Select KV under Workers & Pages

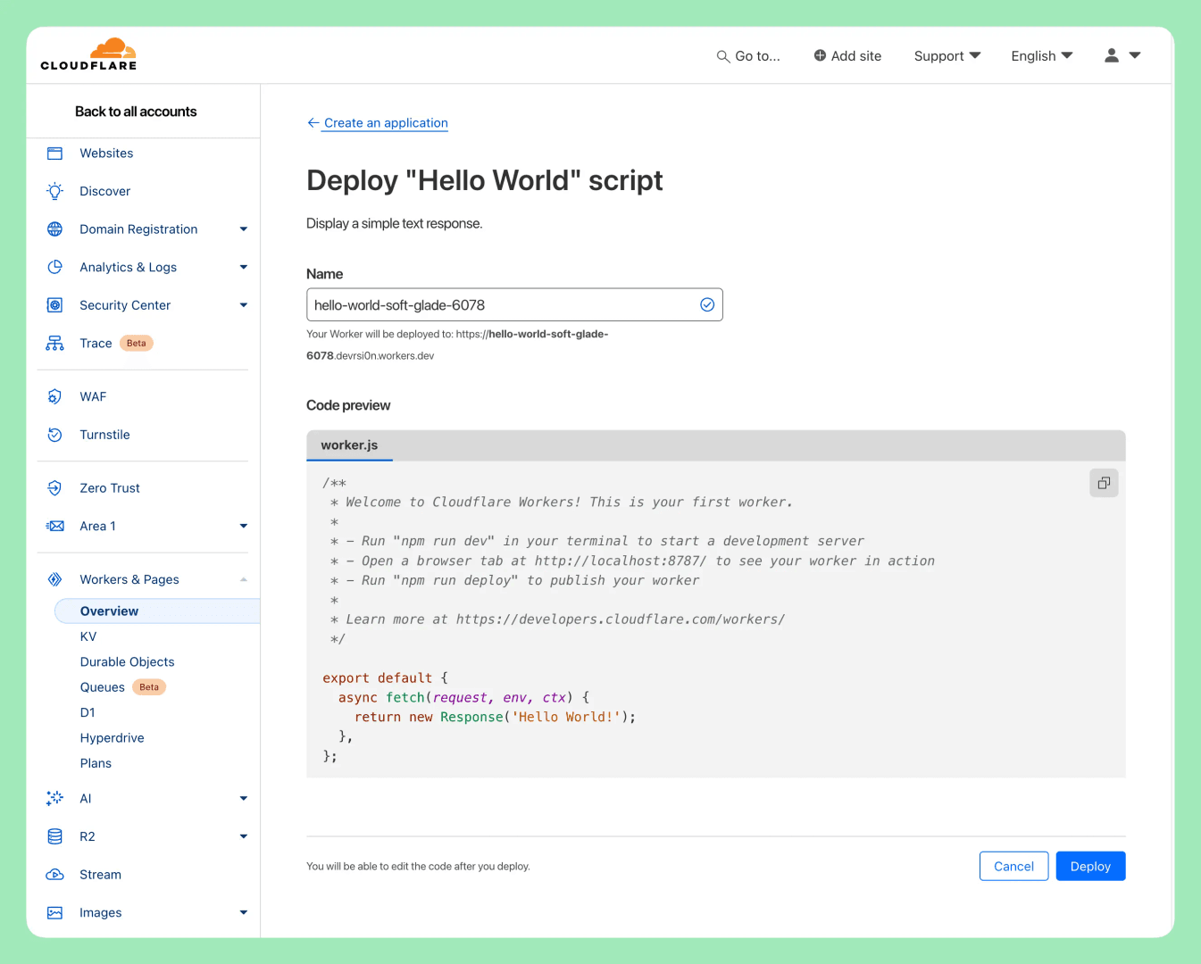pos(88,636)
